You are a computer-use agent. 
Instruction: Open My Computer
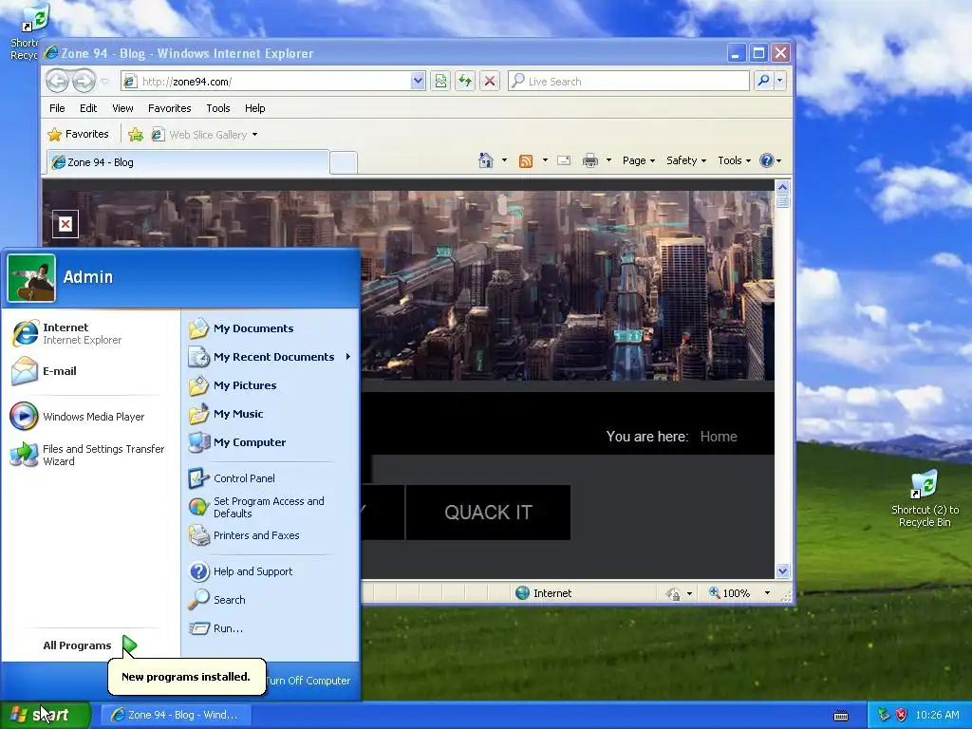point(270,442)
